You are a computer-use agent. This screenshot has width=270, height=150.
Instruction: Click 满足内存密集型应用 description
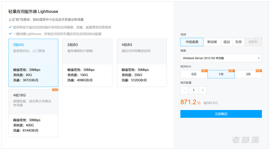[136, 51]
